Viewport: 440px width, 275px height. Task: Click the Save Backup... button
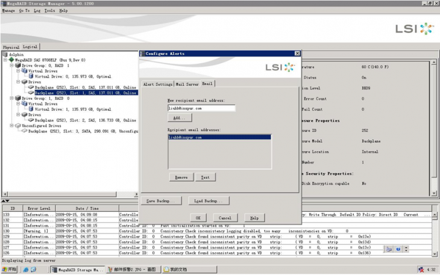(161, 200)
